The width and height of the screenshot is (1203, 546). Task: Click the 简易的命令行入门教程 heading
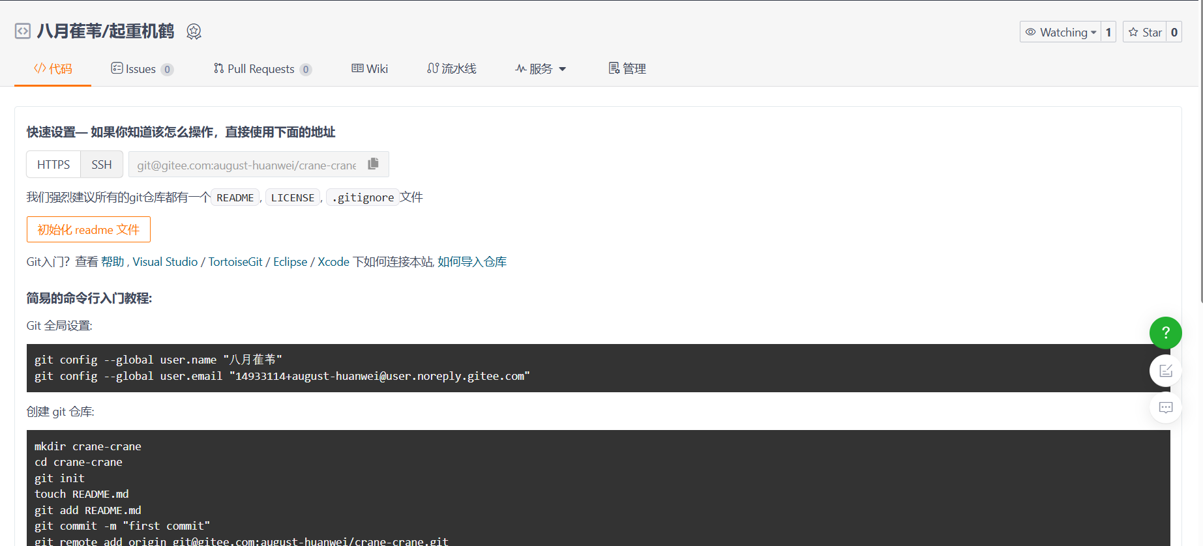[89, 298]
